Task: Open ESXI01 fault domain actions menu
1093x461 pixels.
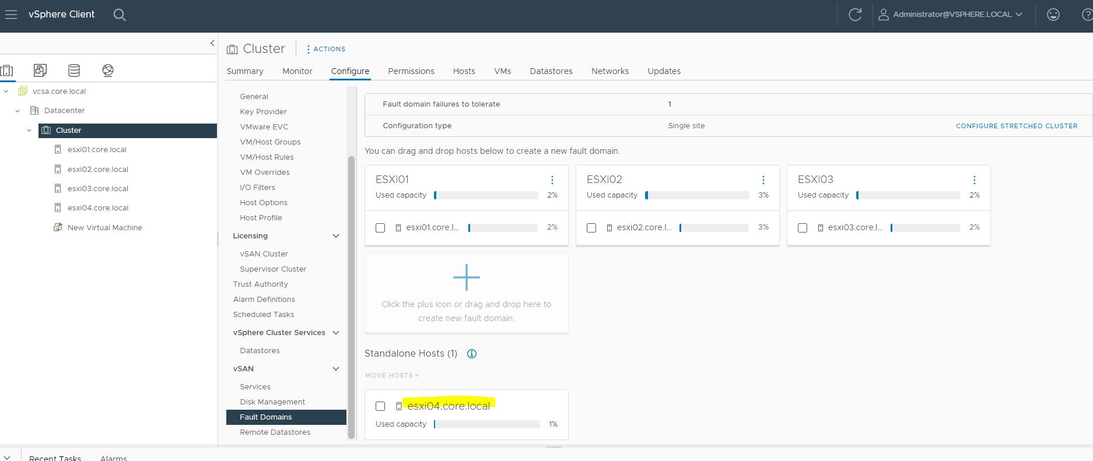Action: pos(552,180)
